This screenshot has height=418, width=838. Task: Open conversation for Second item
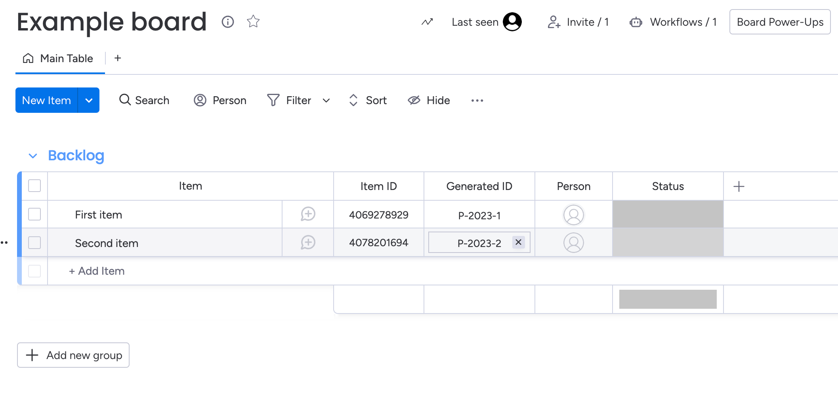point(308,242)
